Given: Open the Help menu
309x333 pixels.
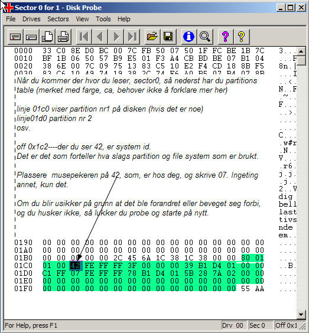Looking at the screenshot, I should tap(123, 19).
